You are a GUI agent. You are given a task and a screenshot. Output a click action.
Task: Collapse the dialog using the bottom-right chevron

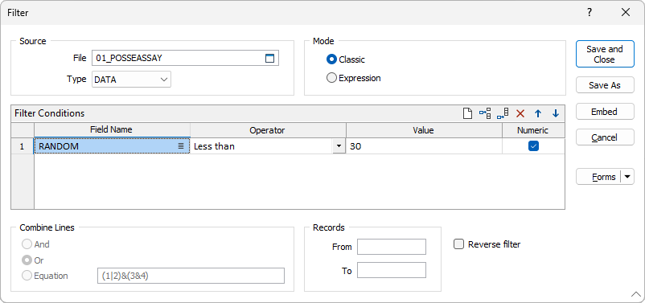(636, 294)
